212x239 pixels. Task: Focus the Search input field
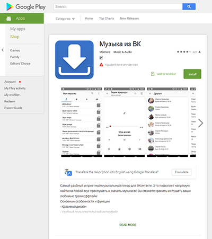[x=118, y=7]
